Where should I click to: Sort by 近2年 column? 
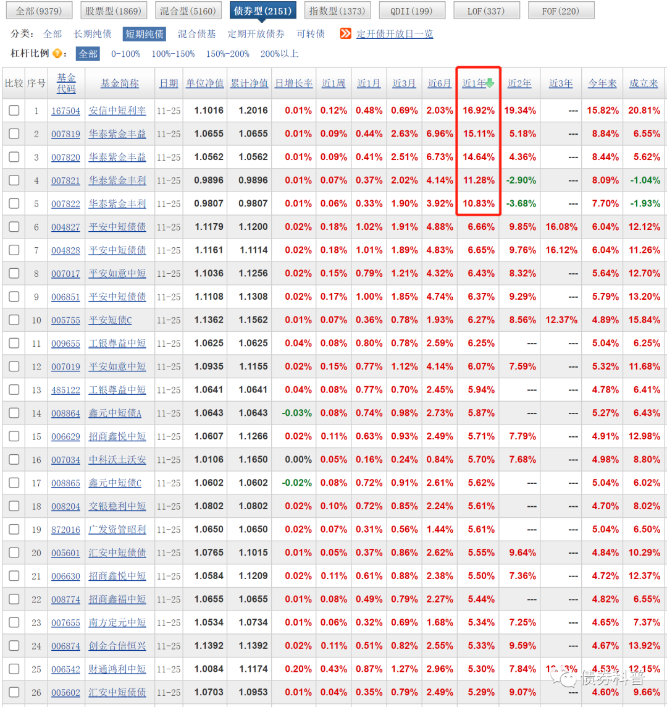click(519, 83)
